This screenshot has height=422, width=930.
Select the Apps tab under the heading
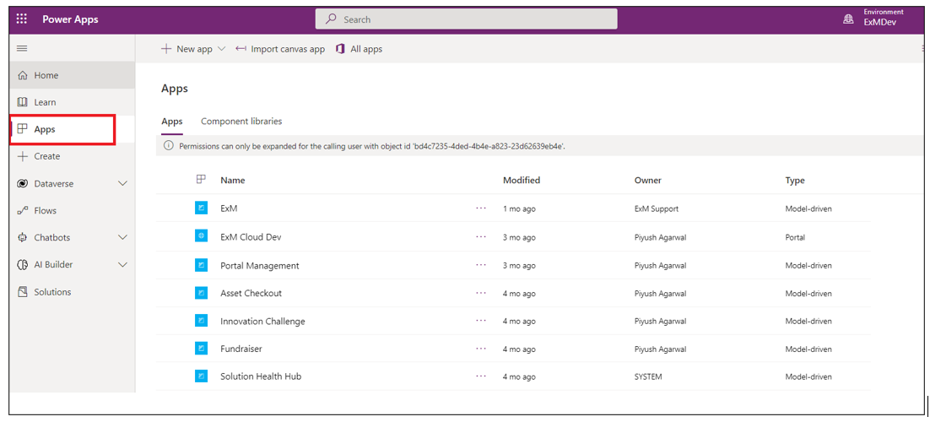pos(172,121)
